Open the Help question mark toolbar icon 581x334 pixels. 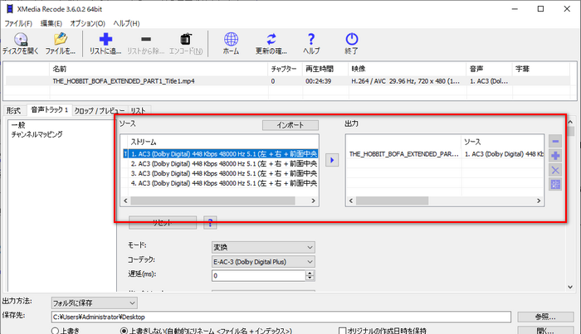coord(311,42)
